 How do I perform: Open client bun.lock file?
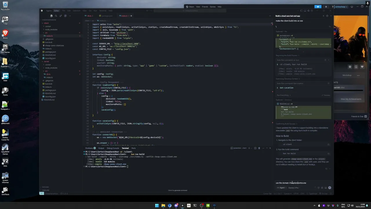[48, 42]
